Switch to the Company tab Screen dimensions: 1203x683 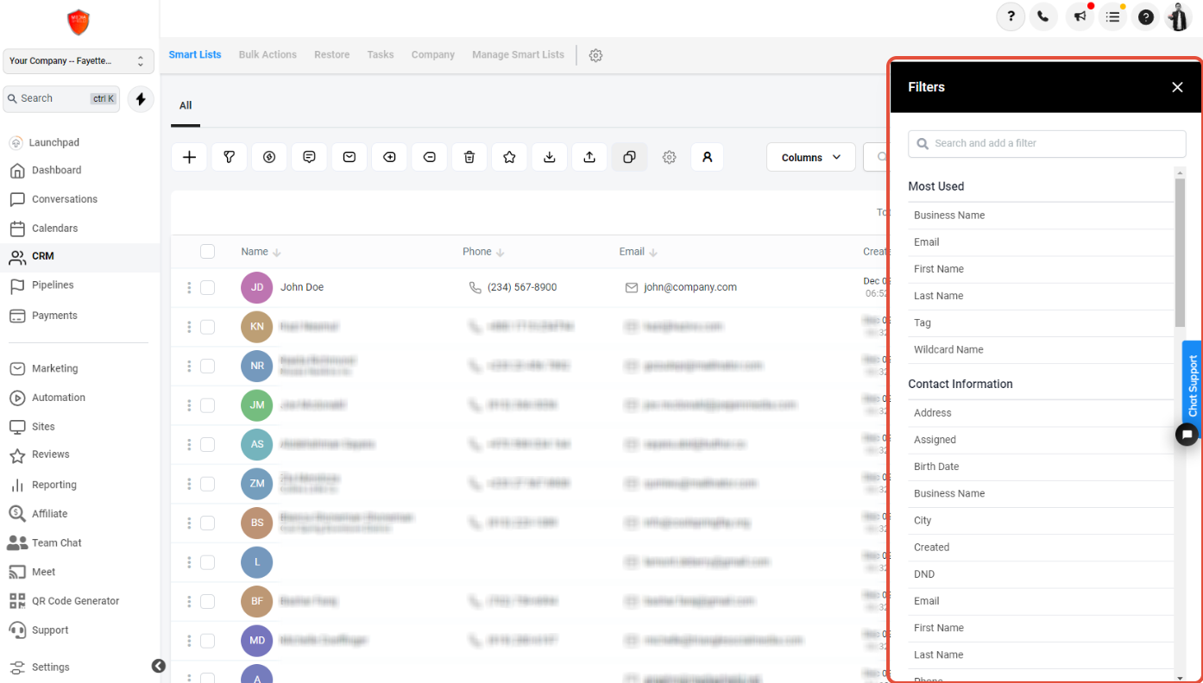[x=433, y=54]
